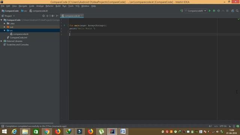Open the Comparecode run configuration dropdown
Viewport: 240px width, 135px height.
195,11
